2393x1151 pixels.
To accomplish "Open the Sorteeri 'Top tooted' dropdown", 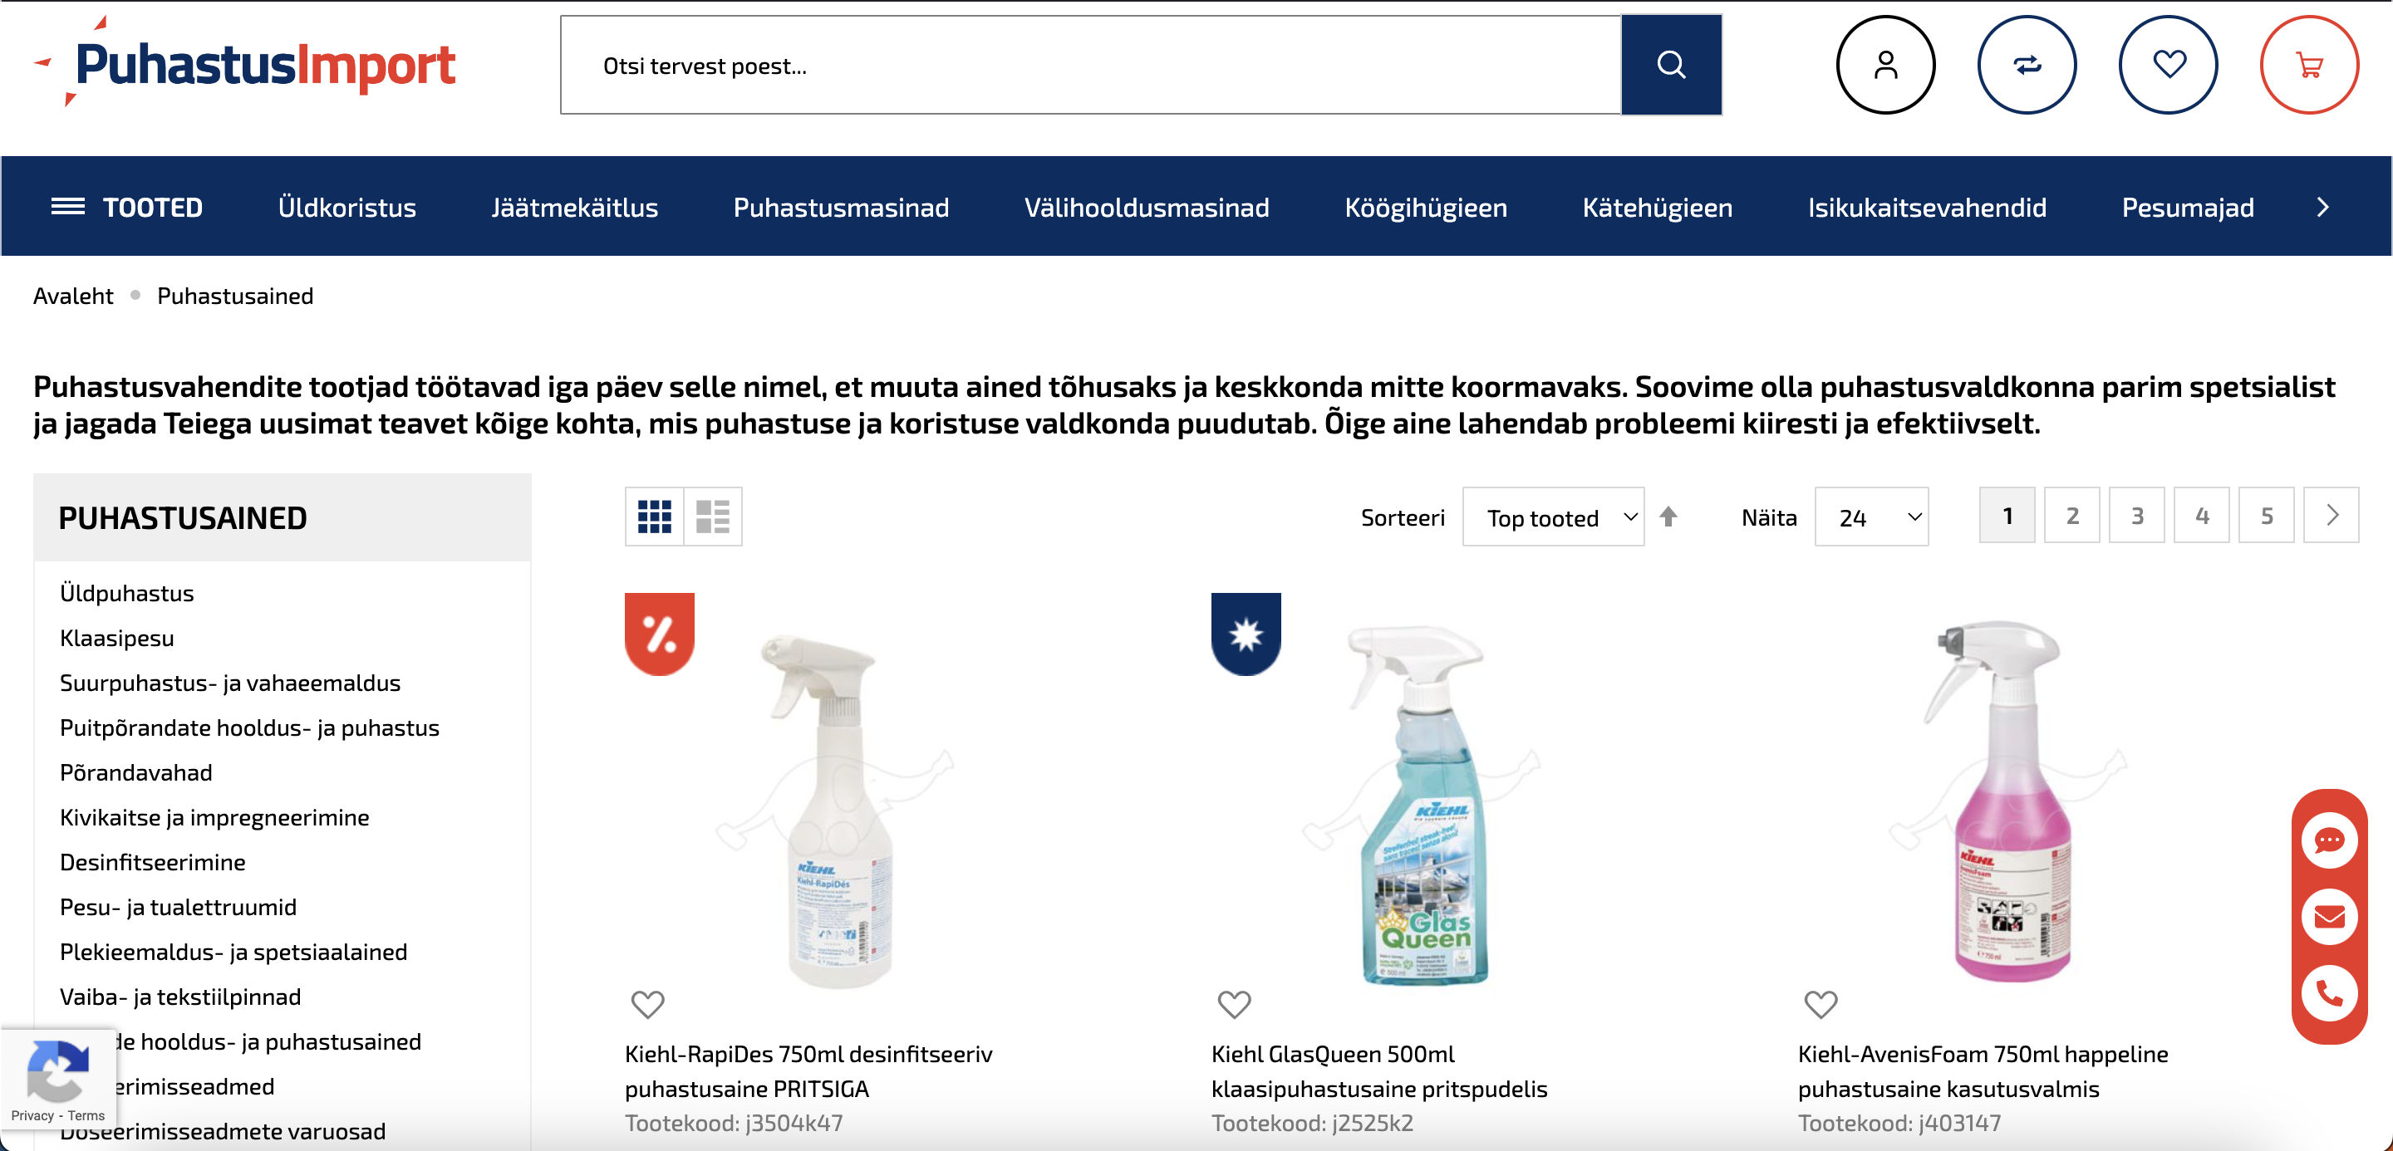I will click(x=1553, y=517).
